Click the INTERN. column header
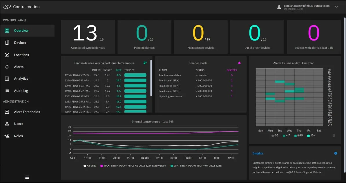The height and width of the screenshot is (183, 346). (x=97, y=70)
